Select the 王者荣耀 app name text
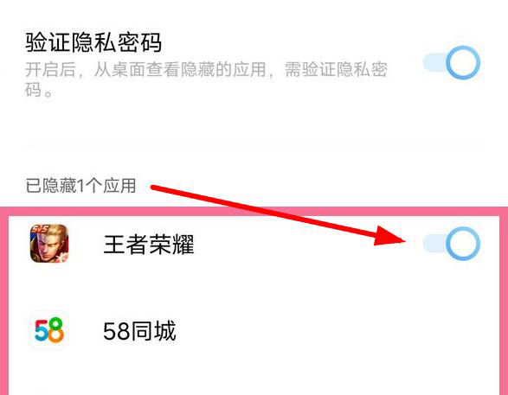Image resolution: width=508 pixels, height=395 pixels. pos(149,245)
